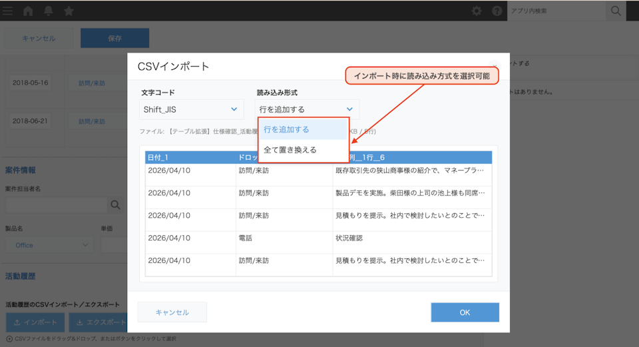Screen dimensions: 639x347
Task: Click the star bookmark icon
Action: pyautogui.click(x=69, y=11)
